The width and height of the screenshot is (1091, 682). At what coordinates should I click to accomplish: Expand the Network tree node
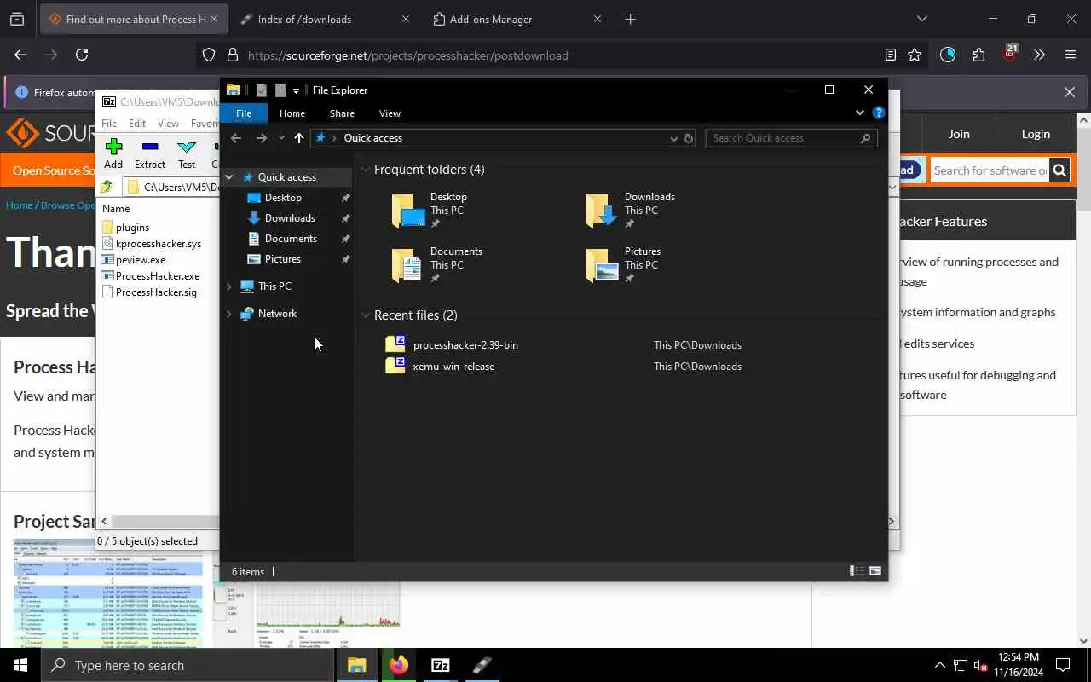pos(228,314)
